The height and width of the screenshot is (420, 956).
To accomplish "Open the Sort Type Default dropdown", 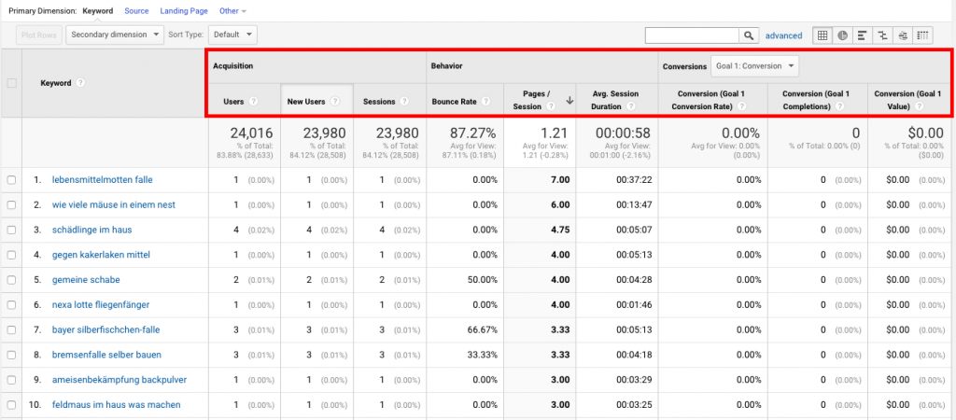I will (x=232, y=35).
